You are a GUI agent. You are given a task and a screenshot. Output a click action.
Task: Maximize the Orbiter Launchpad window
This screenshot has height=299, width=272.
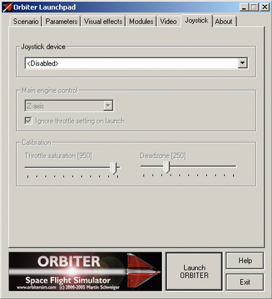click(254, 7)
